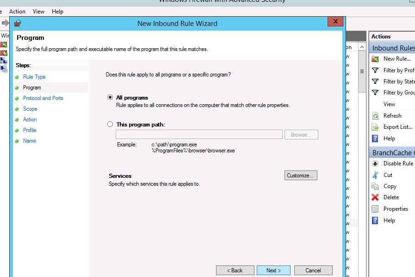Select the This program path option
Image resolution: width=415 pixels, height=277 pixels.
(110, 125)
